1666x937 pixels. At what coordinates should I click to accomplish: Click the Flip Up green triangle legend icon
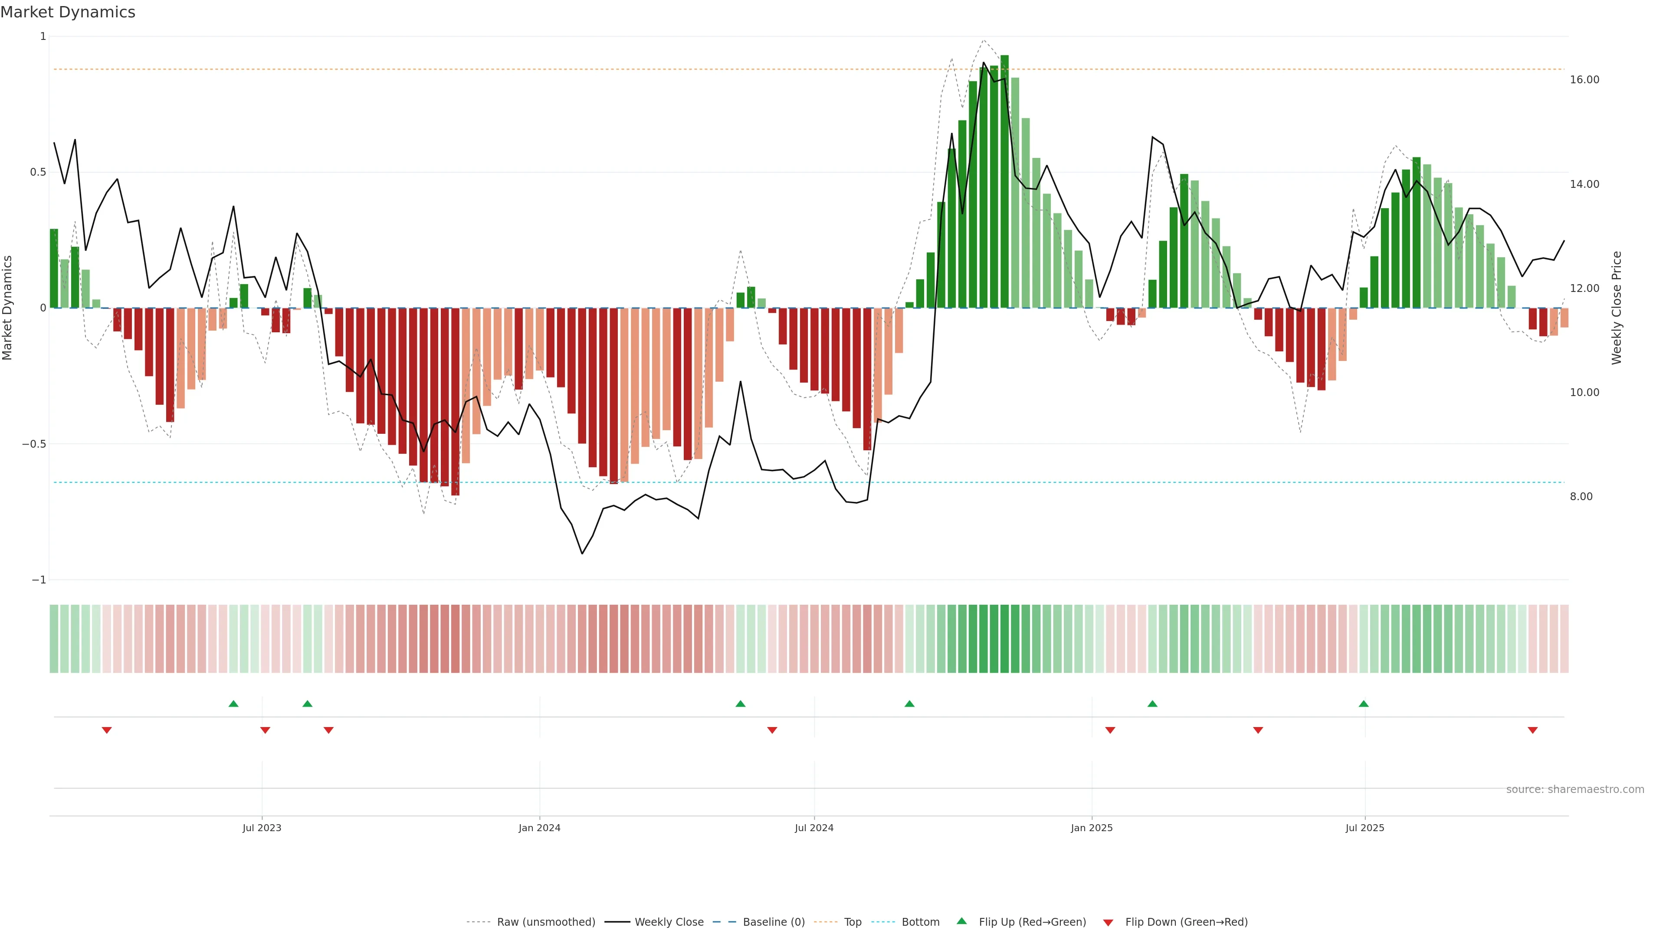point(961,921)
